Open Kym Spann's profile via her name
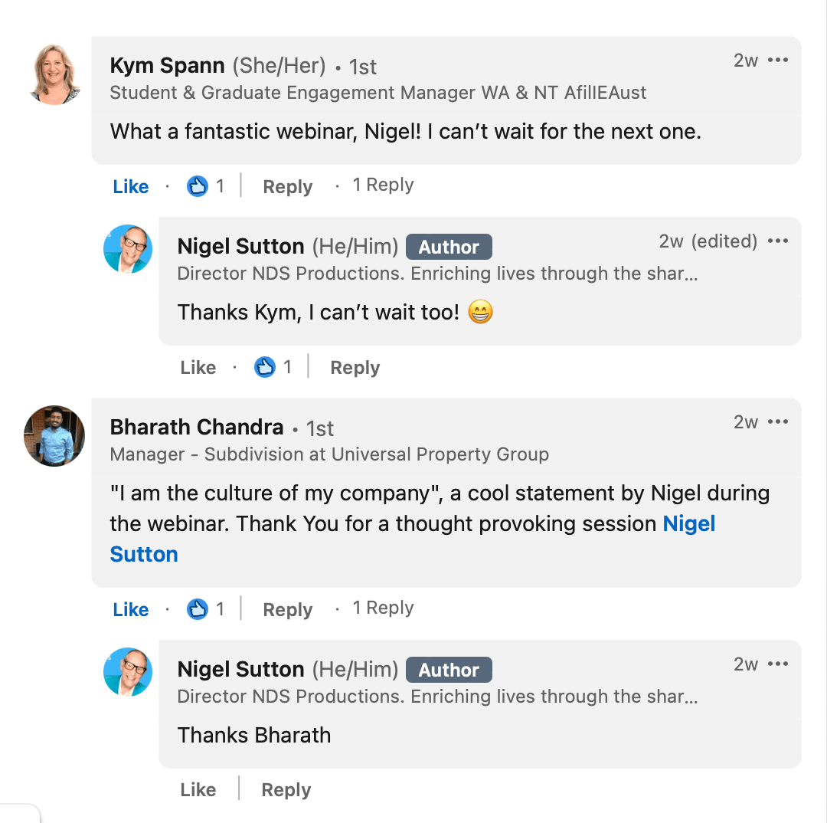 coord(167,65)
